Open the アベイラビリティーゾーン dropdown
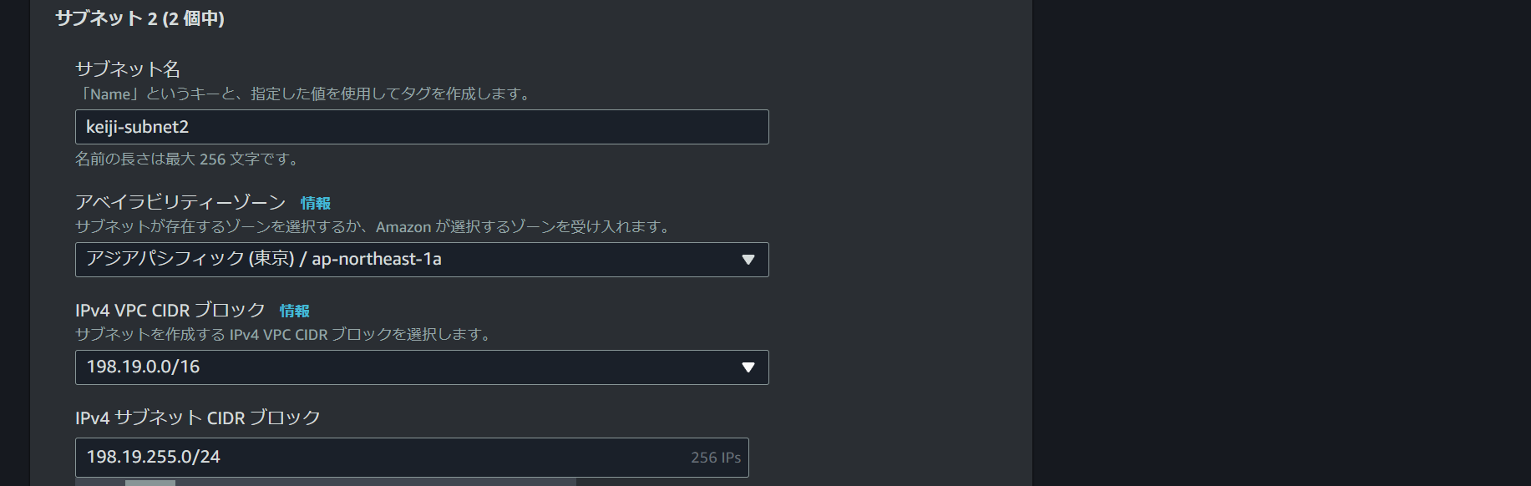Screen dimensions: 1531x486 [421, 260]
